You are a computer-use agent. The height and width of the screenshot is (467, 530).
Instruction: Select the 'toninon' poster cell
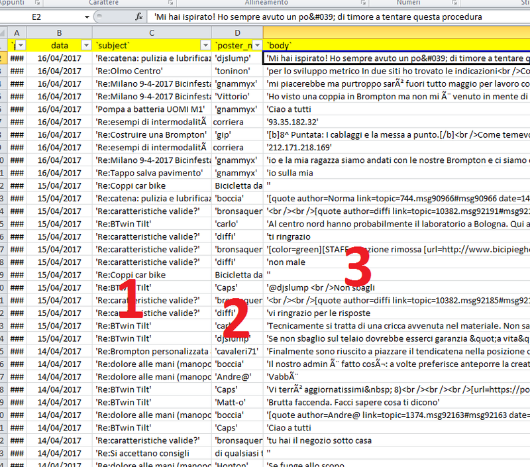click(x=237, y=71)
